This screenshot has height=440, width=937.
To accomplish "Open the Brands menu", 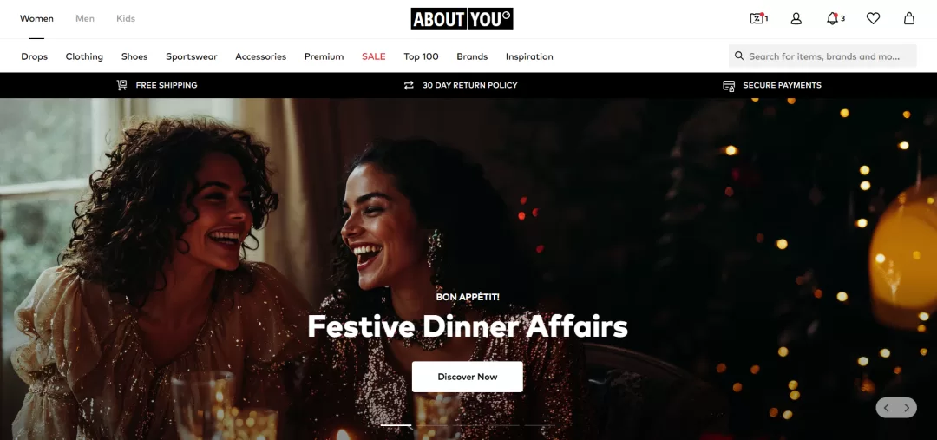I will click(x=472, y=56).
